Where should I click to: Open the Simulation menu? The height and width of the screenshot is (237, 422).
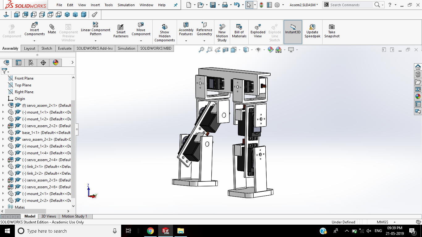(x=126, y=5)
